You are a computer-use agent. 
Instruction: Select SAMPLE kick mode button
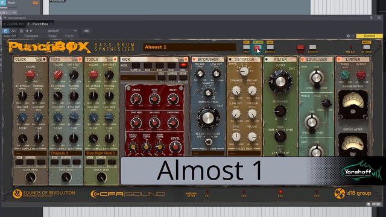tap(136, 65)
